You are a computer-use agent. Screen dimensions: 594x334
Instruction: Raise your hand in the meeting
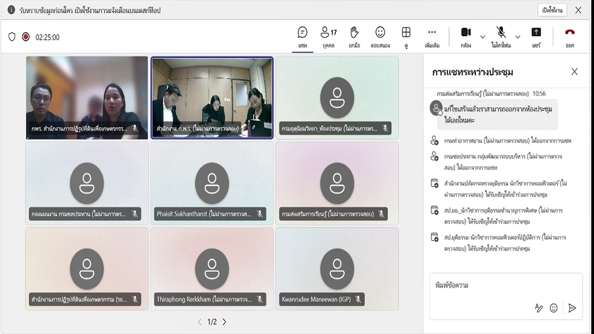pyautogui.click(x=354, y=32)
